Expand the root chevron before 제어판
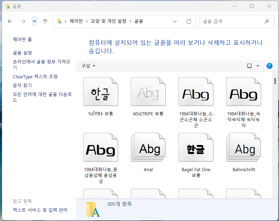 tap(65, 21)
